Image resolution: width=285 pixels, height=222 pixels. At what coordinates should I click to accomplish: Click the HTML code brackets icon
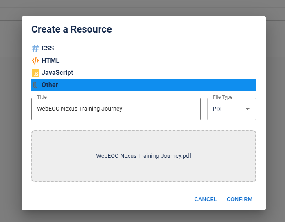[x=35, y=61]
